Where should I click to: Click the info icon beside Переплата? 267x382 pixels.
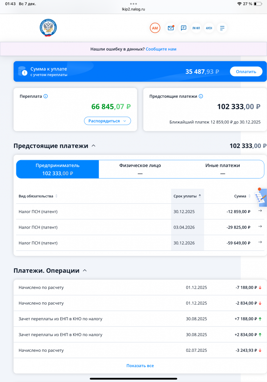coord(46,96)
